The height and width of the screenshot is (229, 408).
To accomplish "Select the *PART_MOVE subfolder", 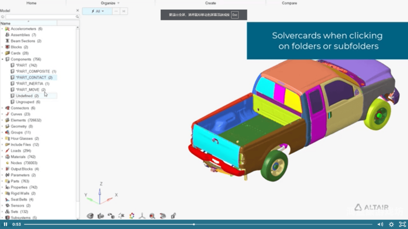I will coord(28,90).
